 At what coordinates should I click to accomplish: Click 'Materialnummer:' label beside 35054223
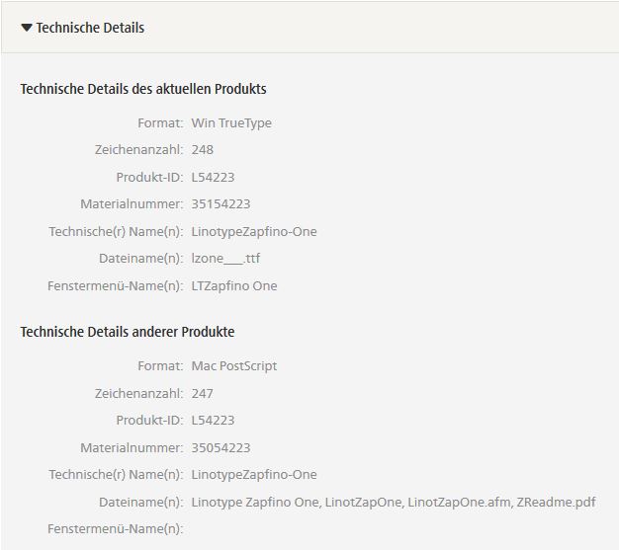pyautogui.click(x=132, y=448)
